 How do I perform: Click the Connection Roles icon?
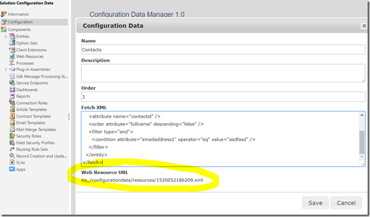(12, 102)
